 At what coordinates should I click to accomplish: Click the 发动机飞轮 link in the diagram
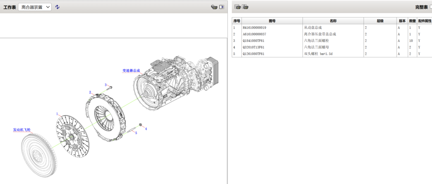click(x=22, y=130)
